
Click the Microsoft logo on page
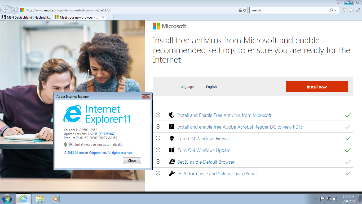(170, 26)
